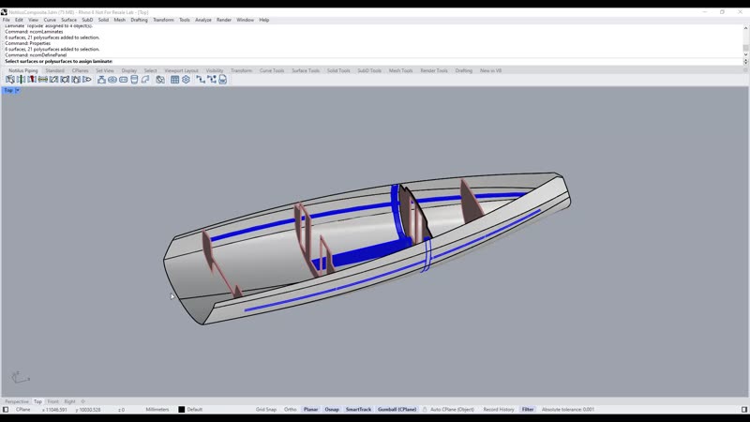Click the first Notilus Piping toolbar icon
This screenshot has width=750, height=422.
click(10, 80)
